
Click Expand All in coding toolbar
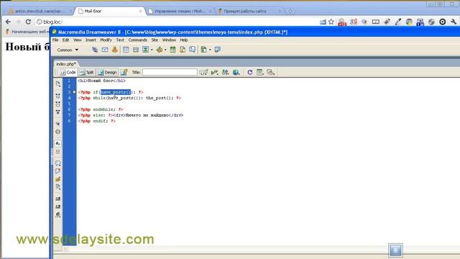57,112
